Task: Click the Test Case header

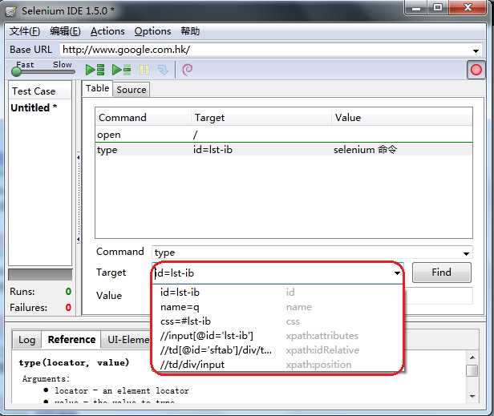Action: (40, 91)
